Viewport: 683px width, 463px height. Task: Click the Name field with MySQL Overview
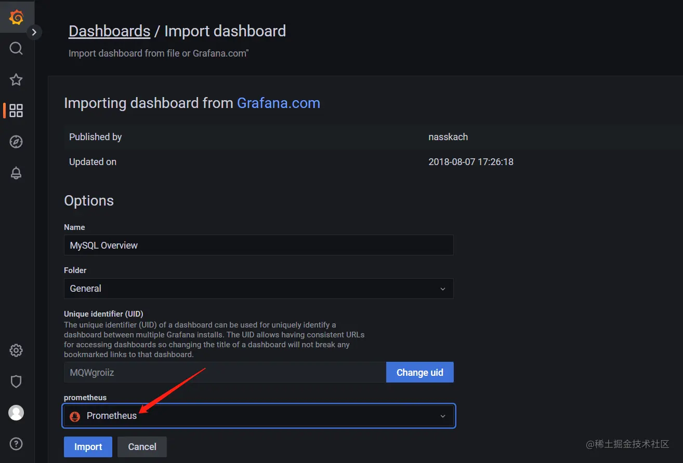tap(259, 245)
